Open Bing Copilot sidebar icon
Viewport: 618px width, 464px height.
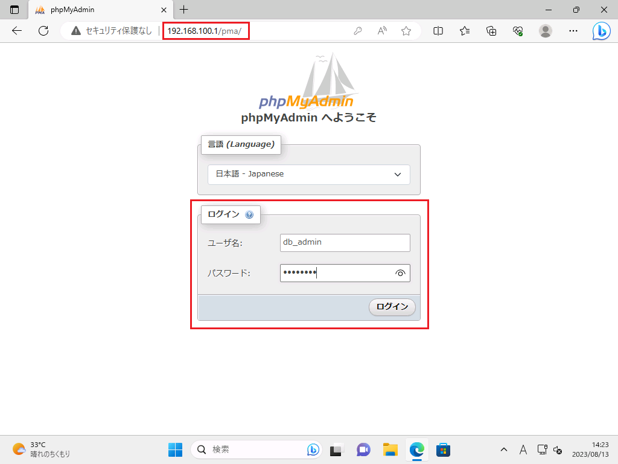pyautogui.click(x=601, y=31)
